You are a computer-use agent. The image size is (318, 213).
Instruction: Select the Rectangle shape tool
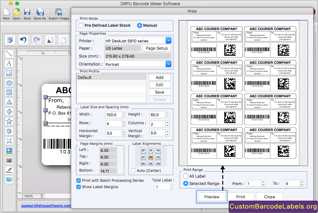pos(9,73)
